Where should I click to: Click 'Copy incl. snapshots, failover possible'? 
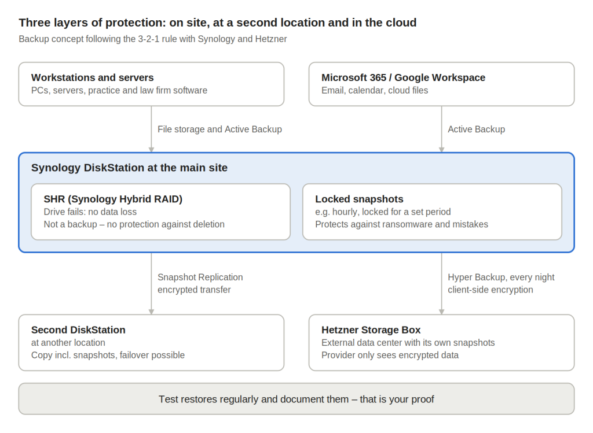coord(108,355)
